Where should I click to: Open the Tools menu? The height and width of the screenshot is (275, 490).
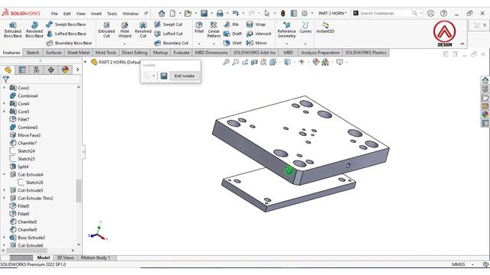[112, 14]
